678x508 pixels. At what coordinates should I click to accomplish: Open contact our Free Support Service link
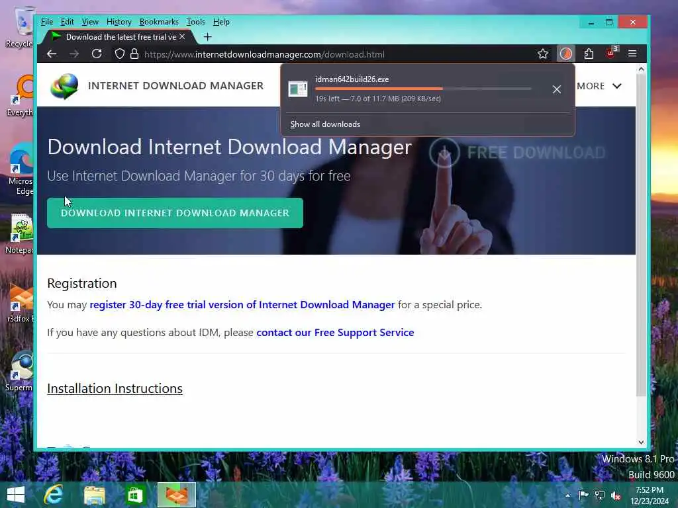[x=335, y=332]
